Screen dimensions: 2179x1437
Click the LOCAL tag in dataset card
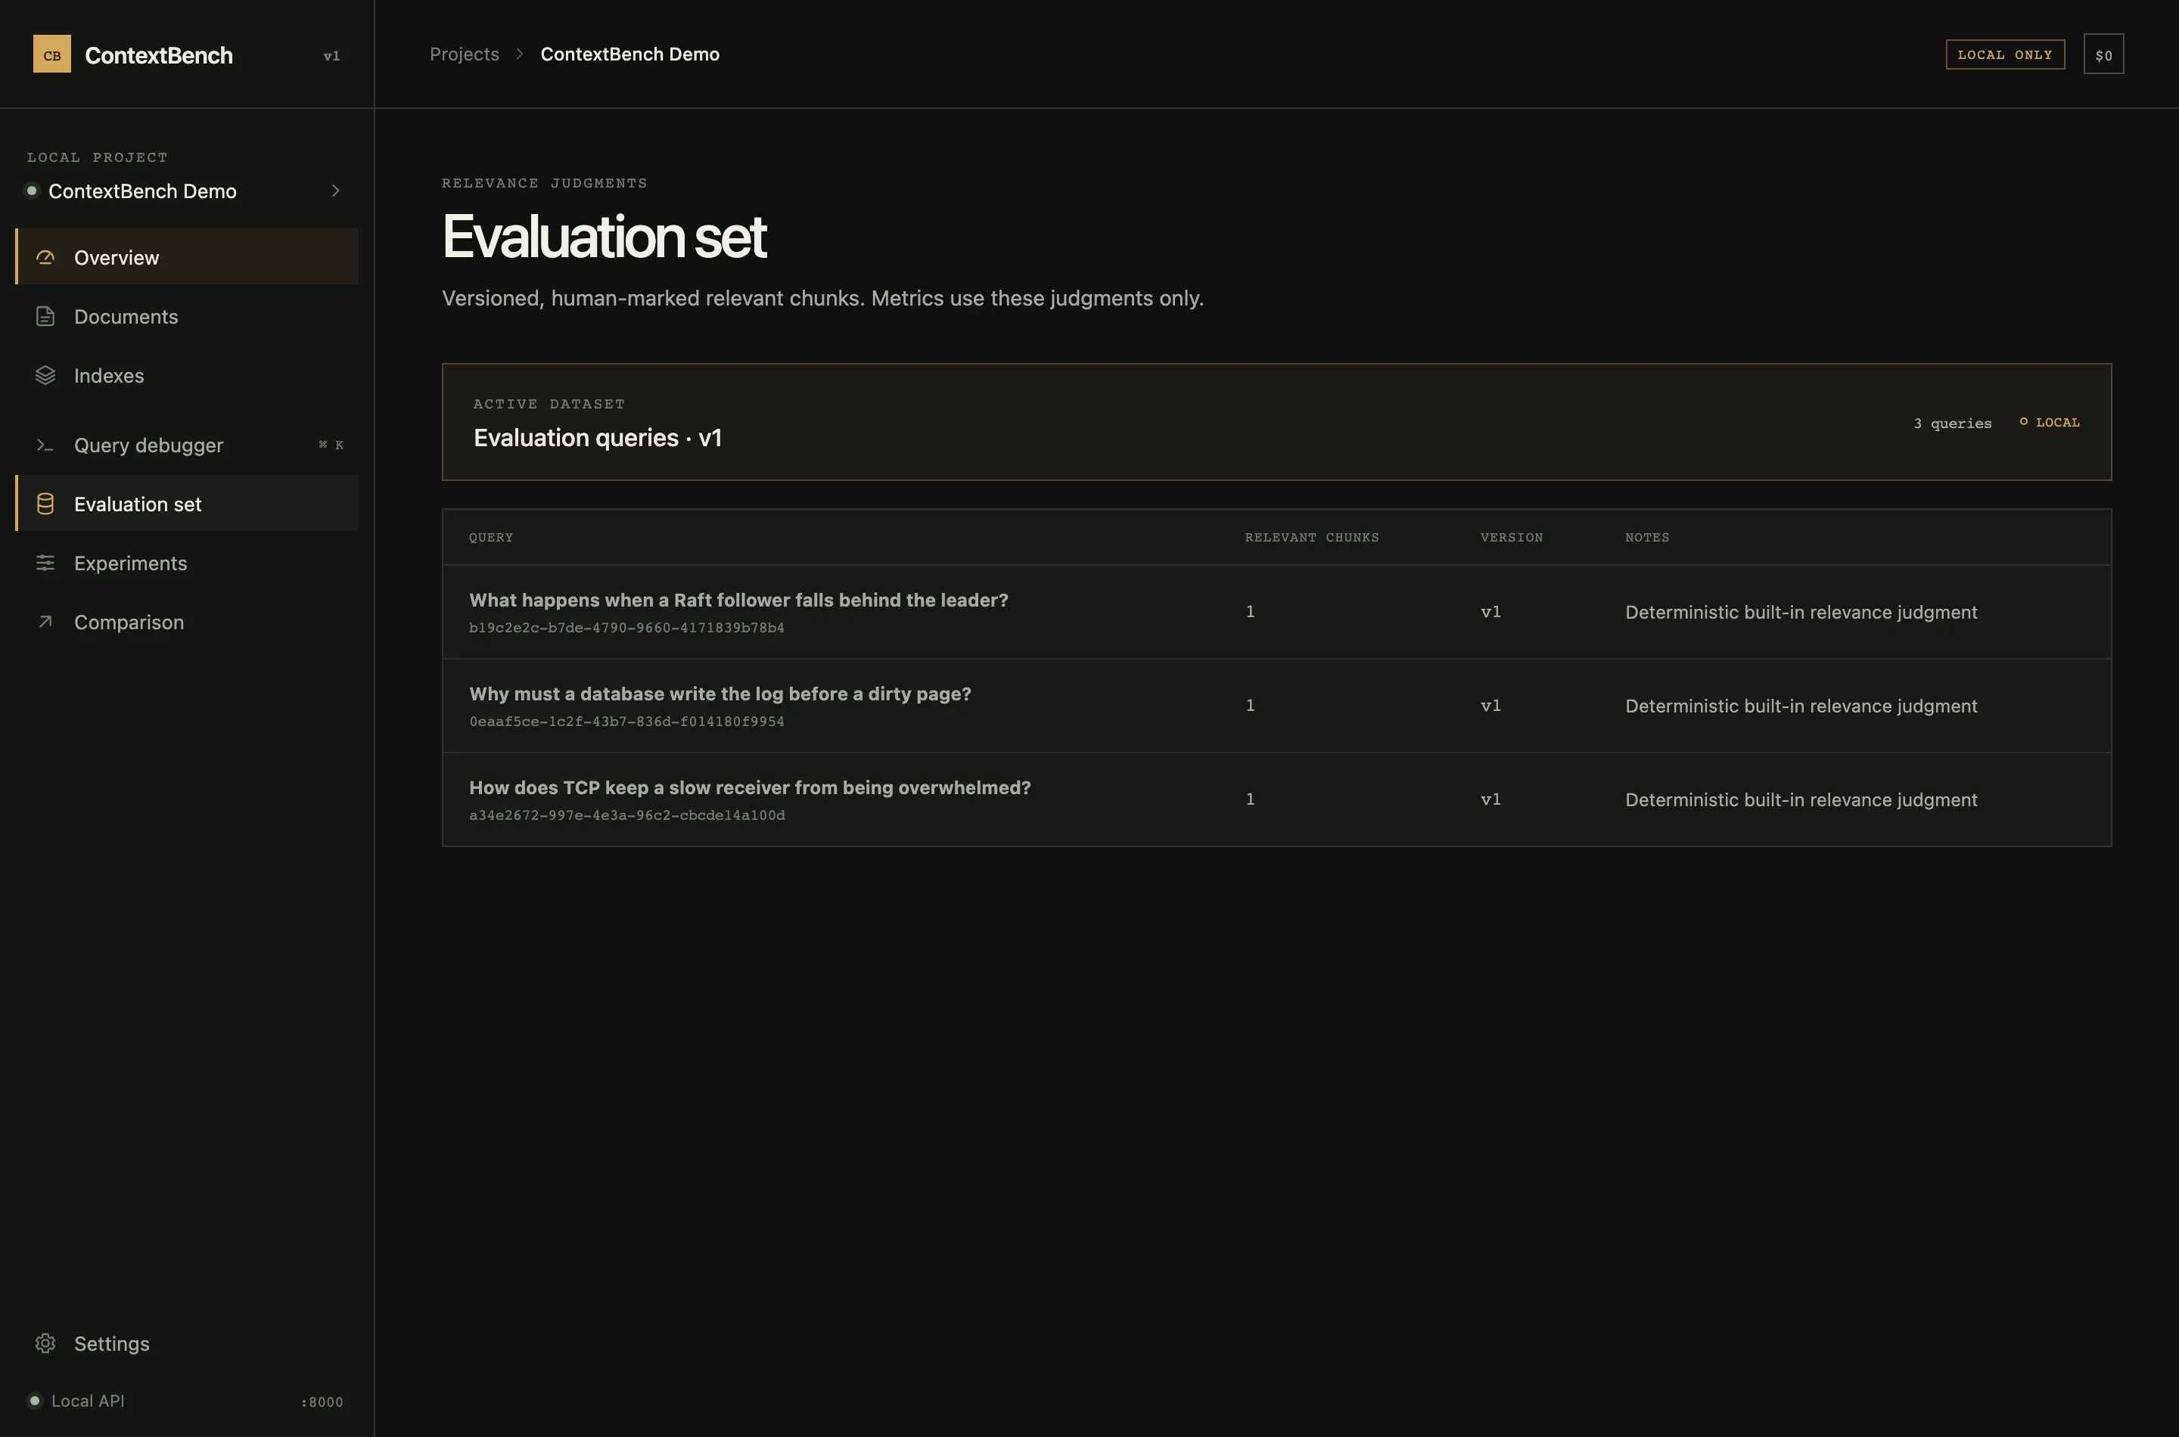(2050, 421)
